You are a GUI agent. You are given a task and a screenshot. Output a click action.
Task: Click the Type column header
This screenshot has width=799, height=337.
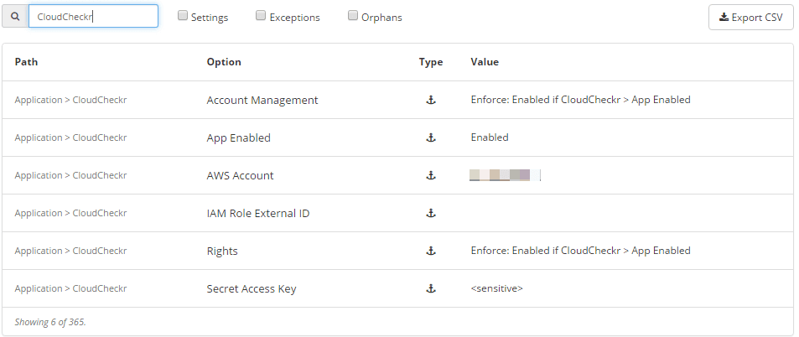431,62
